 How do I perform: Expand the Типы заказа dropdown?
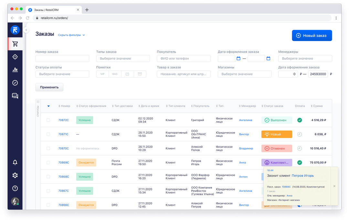(x=123, y=59)
